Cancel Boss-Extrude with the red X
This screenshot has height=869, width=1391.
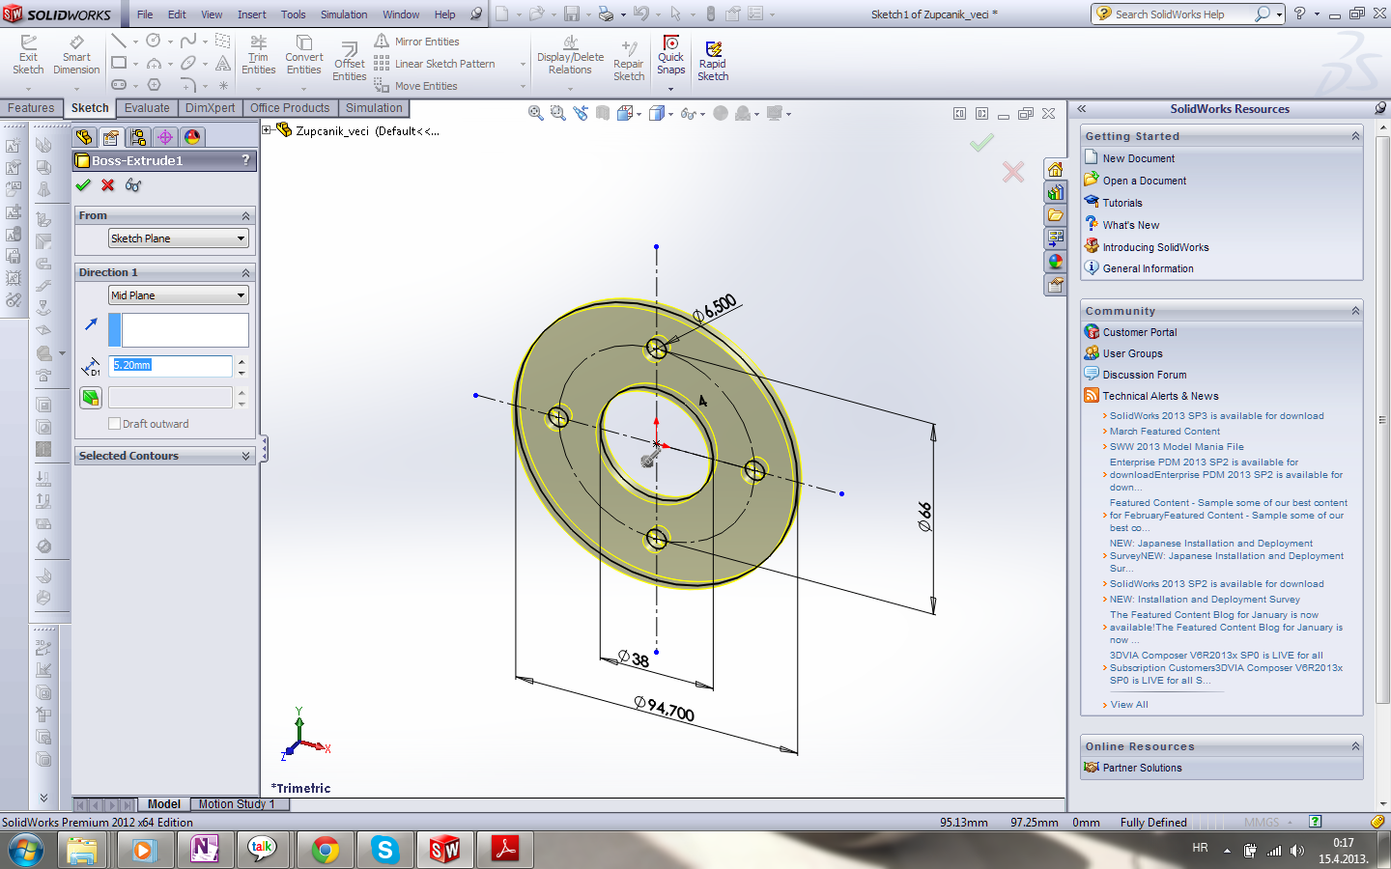coord(108,185)
